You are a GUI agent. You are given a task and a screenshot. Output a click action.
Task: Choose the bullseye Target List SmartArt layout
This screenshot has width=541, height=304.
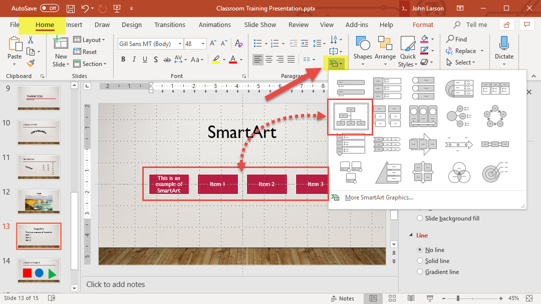(x=495, y=172)
